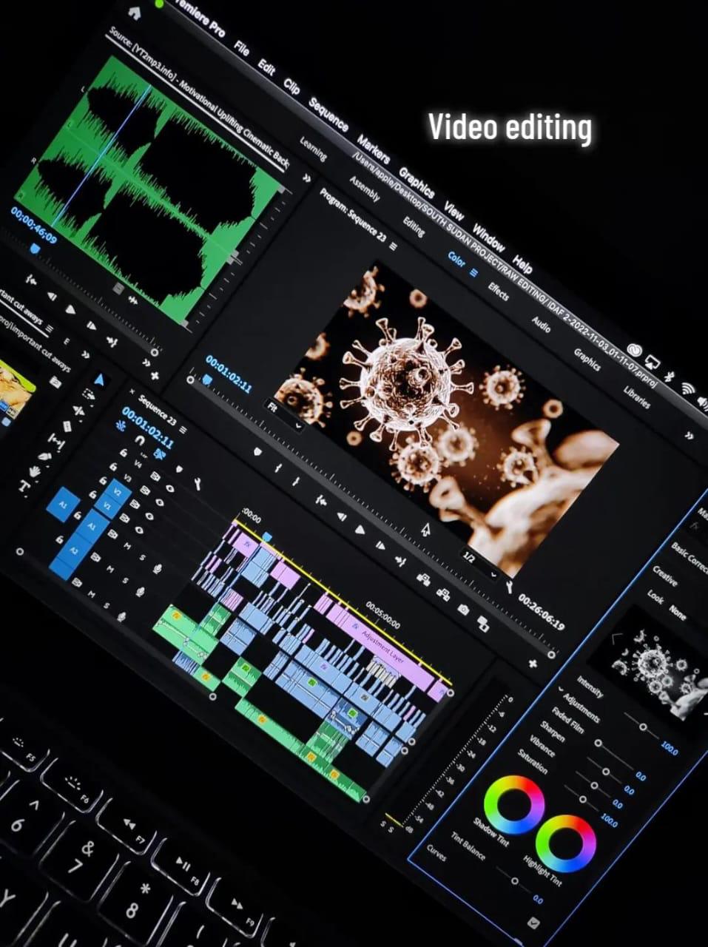Select the Slip tool
The width and height of the screenshot is (708, 947).
click(x=55, y=441)
